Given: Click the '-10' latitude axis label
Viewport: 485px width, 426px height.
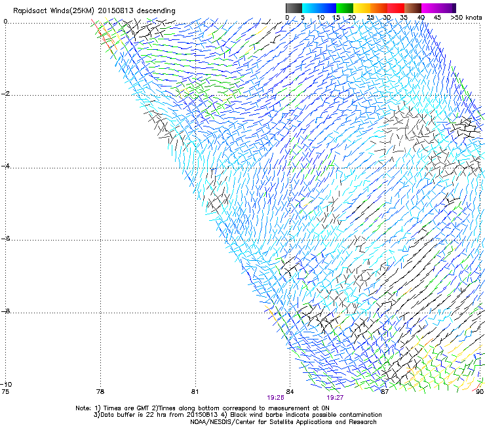Looking at the screenshot, I should 6,385.
